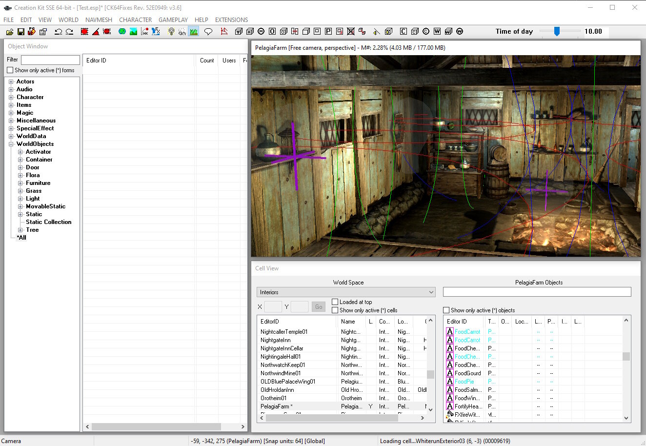Viewport: 646px width, 446px height.
Task: Click the cube icon labeled T
Action: pyautogui.click(x=239, y=32)
